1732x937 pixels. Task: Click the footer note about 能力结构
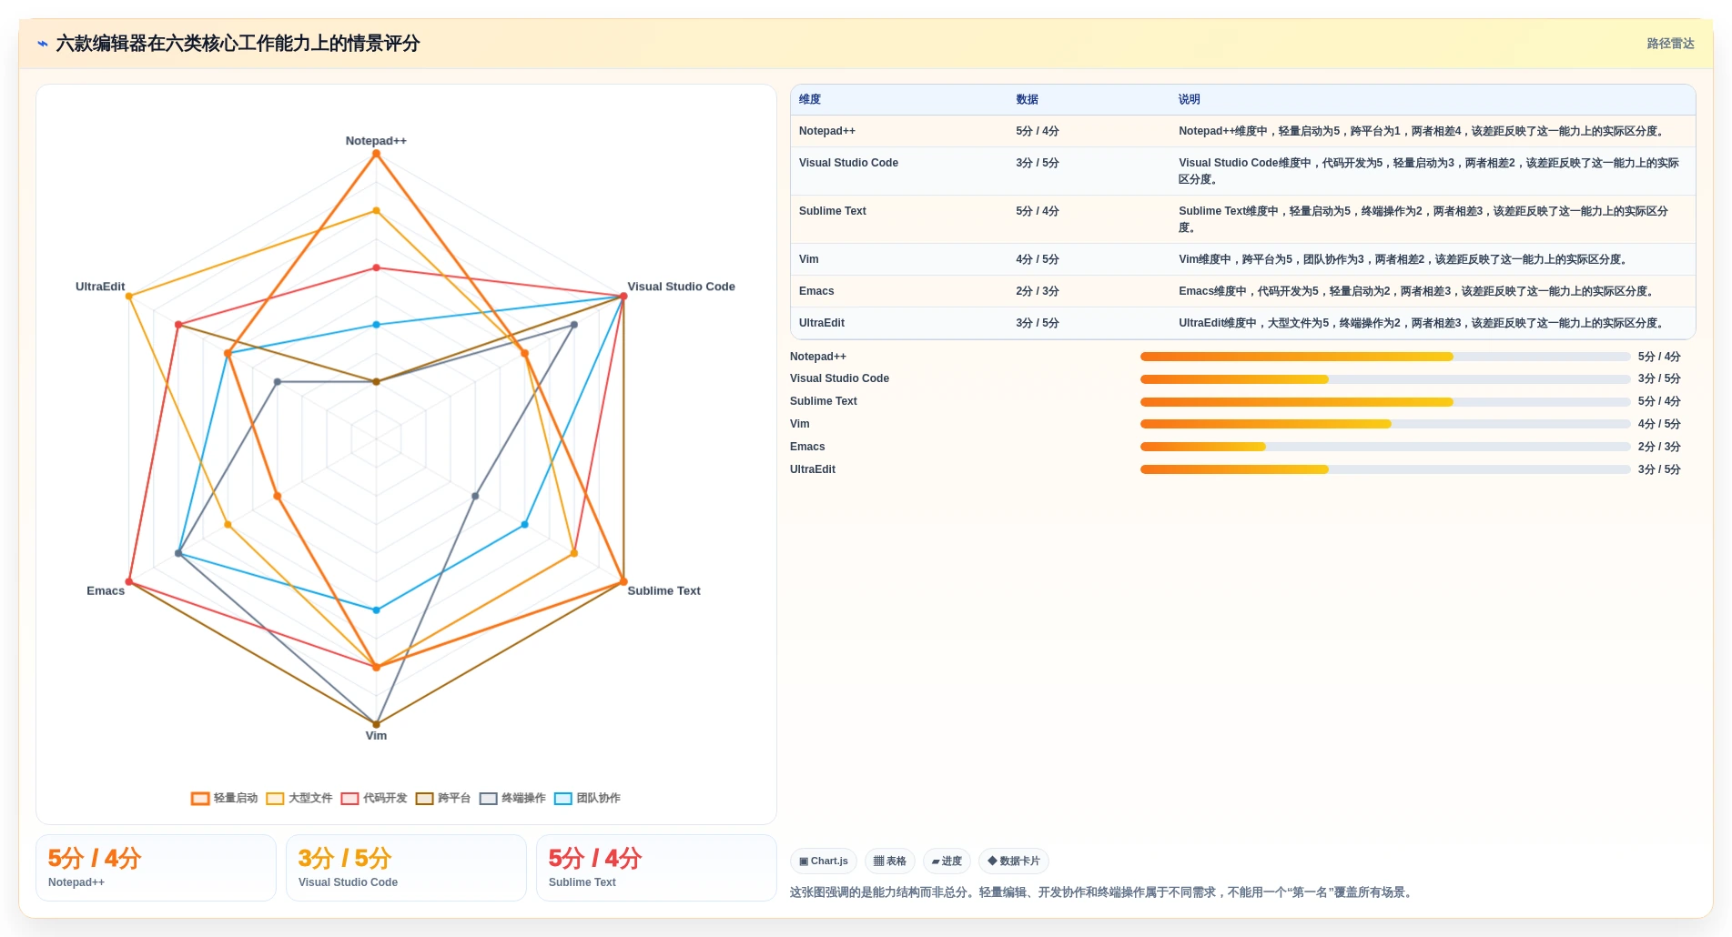coord(1103,892)
